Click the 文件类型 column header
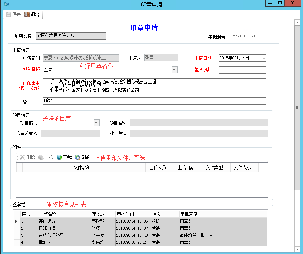 click(x=216, y=167)
